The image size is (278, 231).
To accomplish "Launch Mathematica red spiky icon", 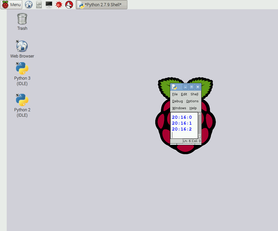I will point(59,5).
